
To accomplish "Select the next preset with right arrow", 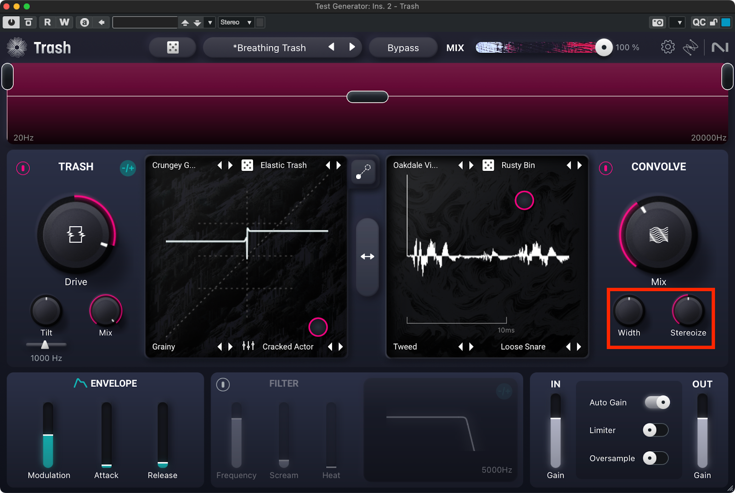I will tap(352, 47).
